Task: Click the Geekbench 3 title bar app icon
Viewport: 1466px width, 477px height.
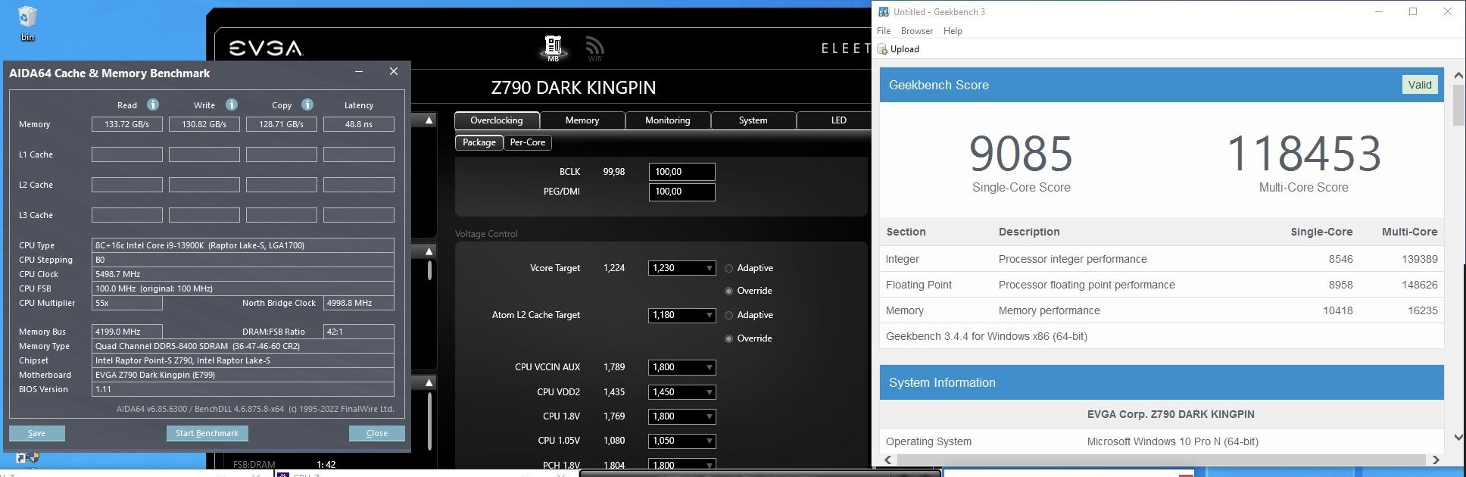Action: pyautogui.click(x=883, y=11)
